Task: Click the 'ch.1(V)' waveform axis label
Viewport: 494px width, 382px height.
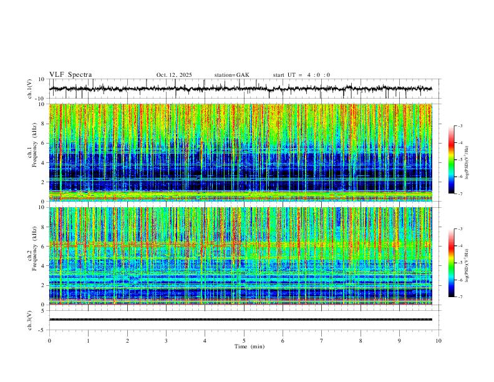Action: tap(30, 89)
